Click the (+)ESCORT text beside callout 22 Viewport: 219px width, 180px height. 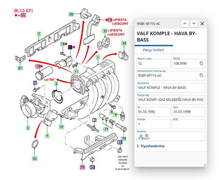pos(116,34)
